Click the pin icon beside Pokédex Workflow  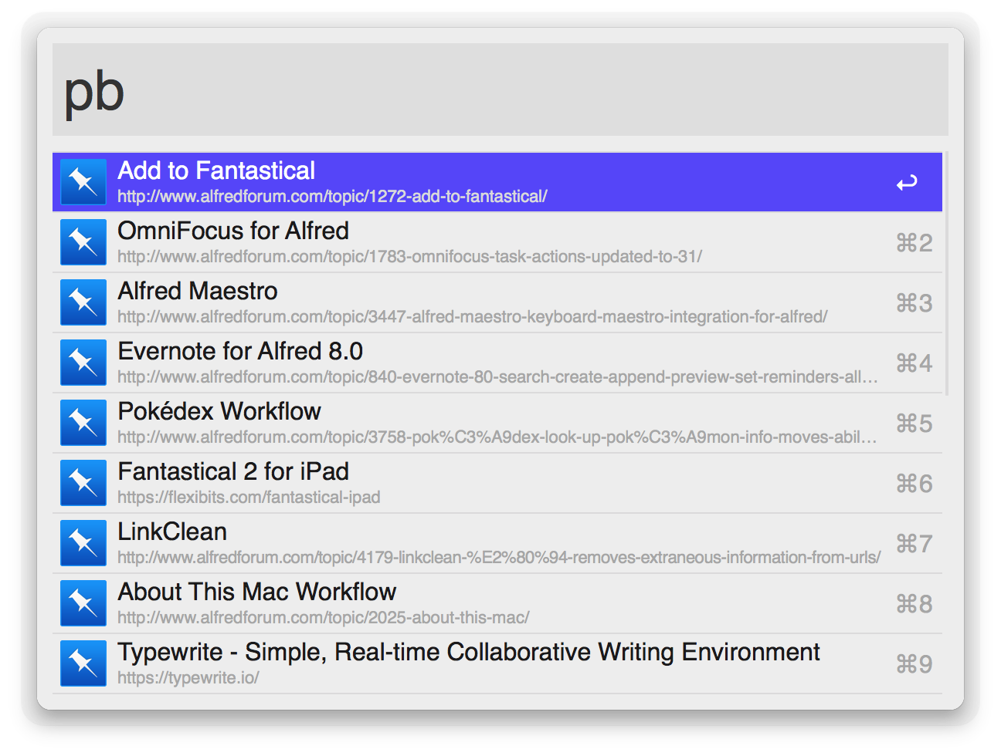83,423
